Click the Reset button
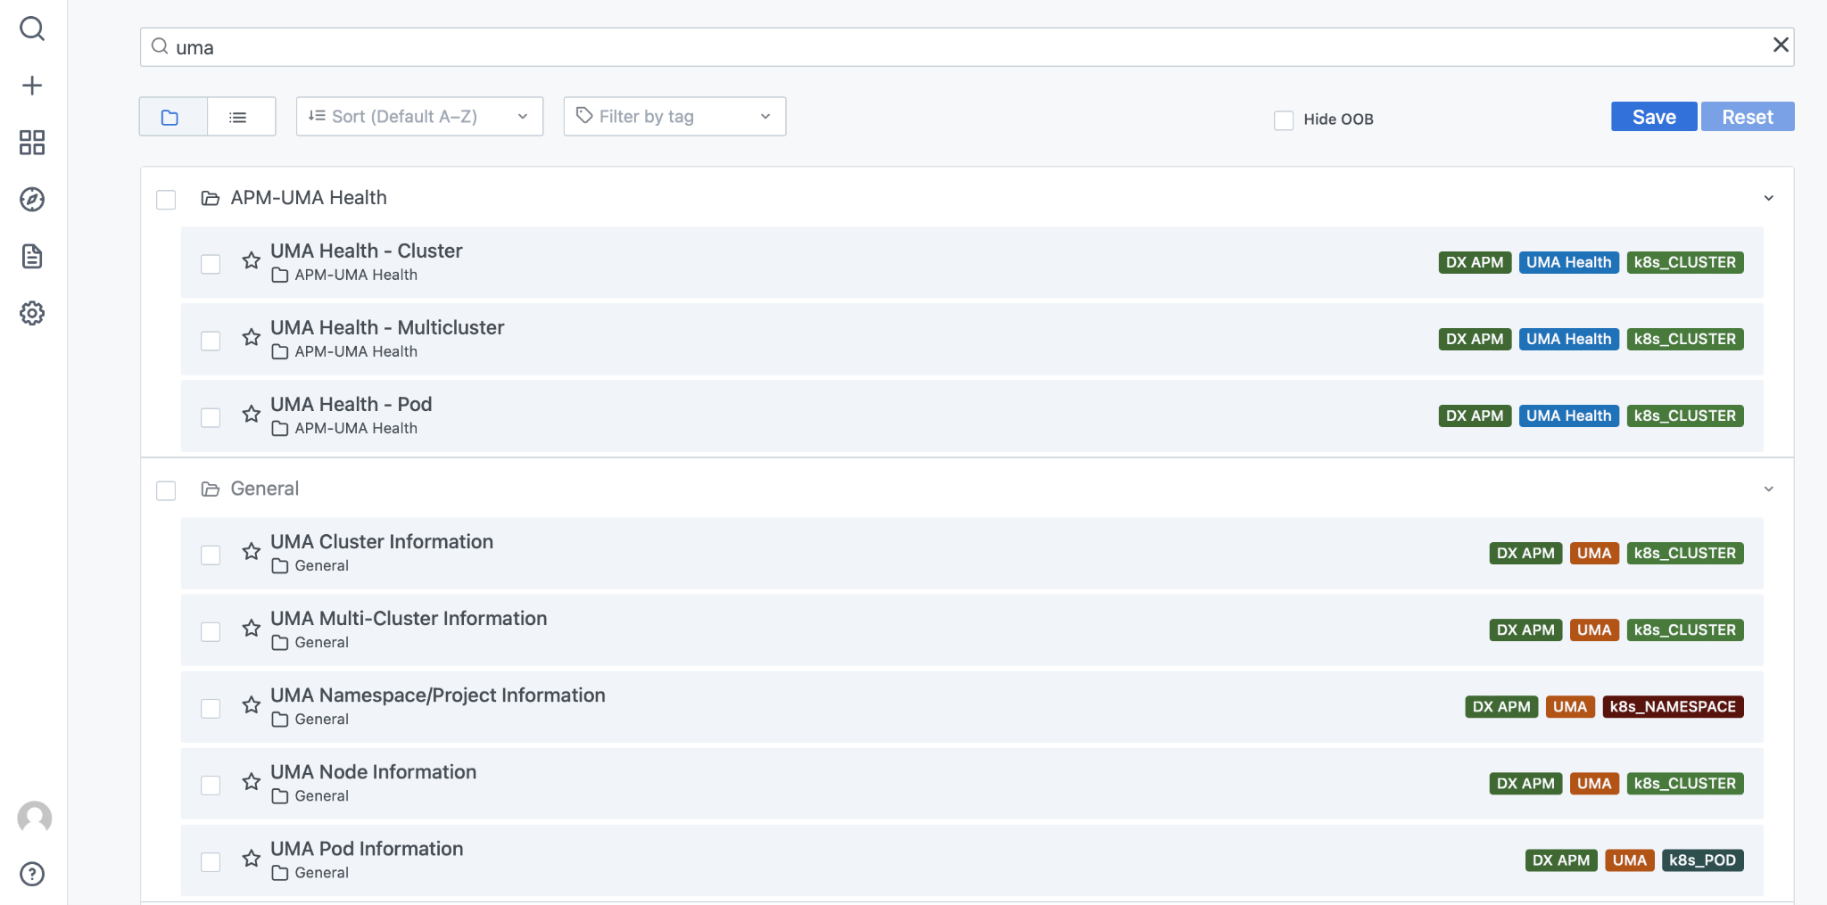This screenshot has height=905, width=1827. point(1747,116)
